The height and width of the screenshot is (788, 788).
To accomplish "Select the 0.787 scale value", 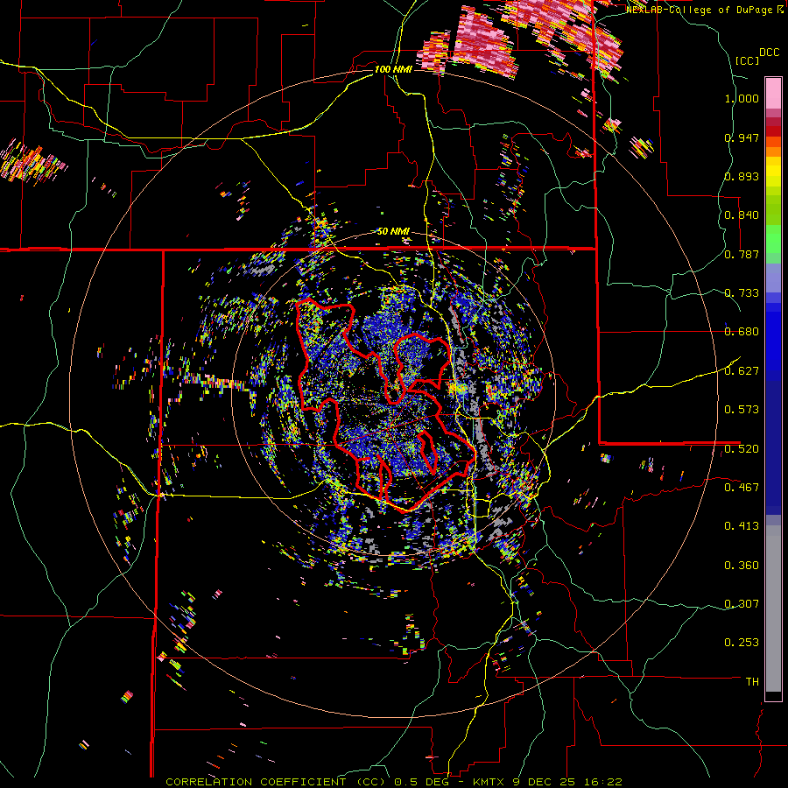I will (742, 254).
